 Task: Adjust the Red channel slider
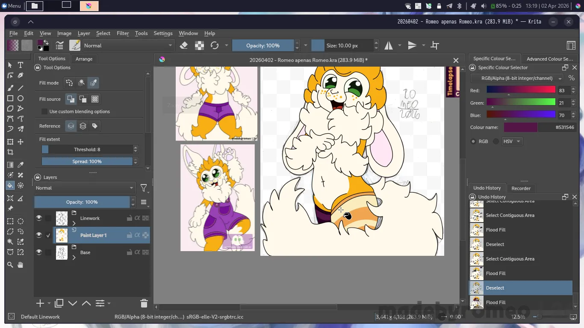pyautogui.click(x=520, y=90)
